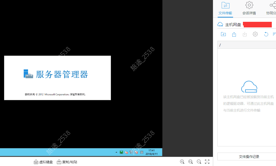The image size is (276, 166).
Task: Zoom out the remote desktop view
Action: tap(199, 162)
